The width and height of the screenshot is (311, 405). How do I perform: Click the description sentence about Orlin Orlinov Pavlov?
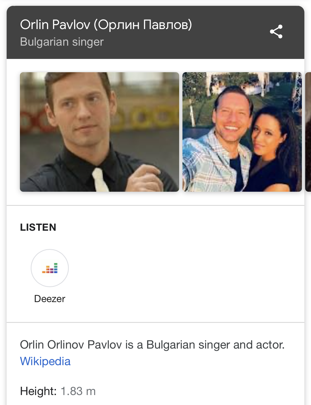152,345
